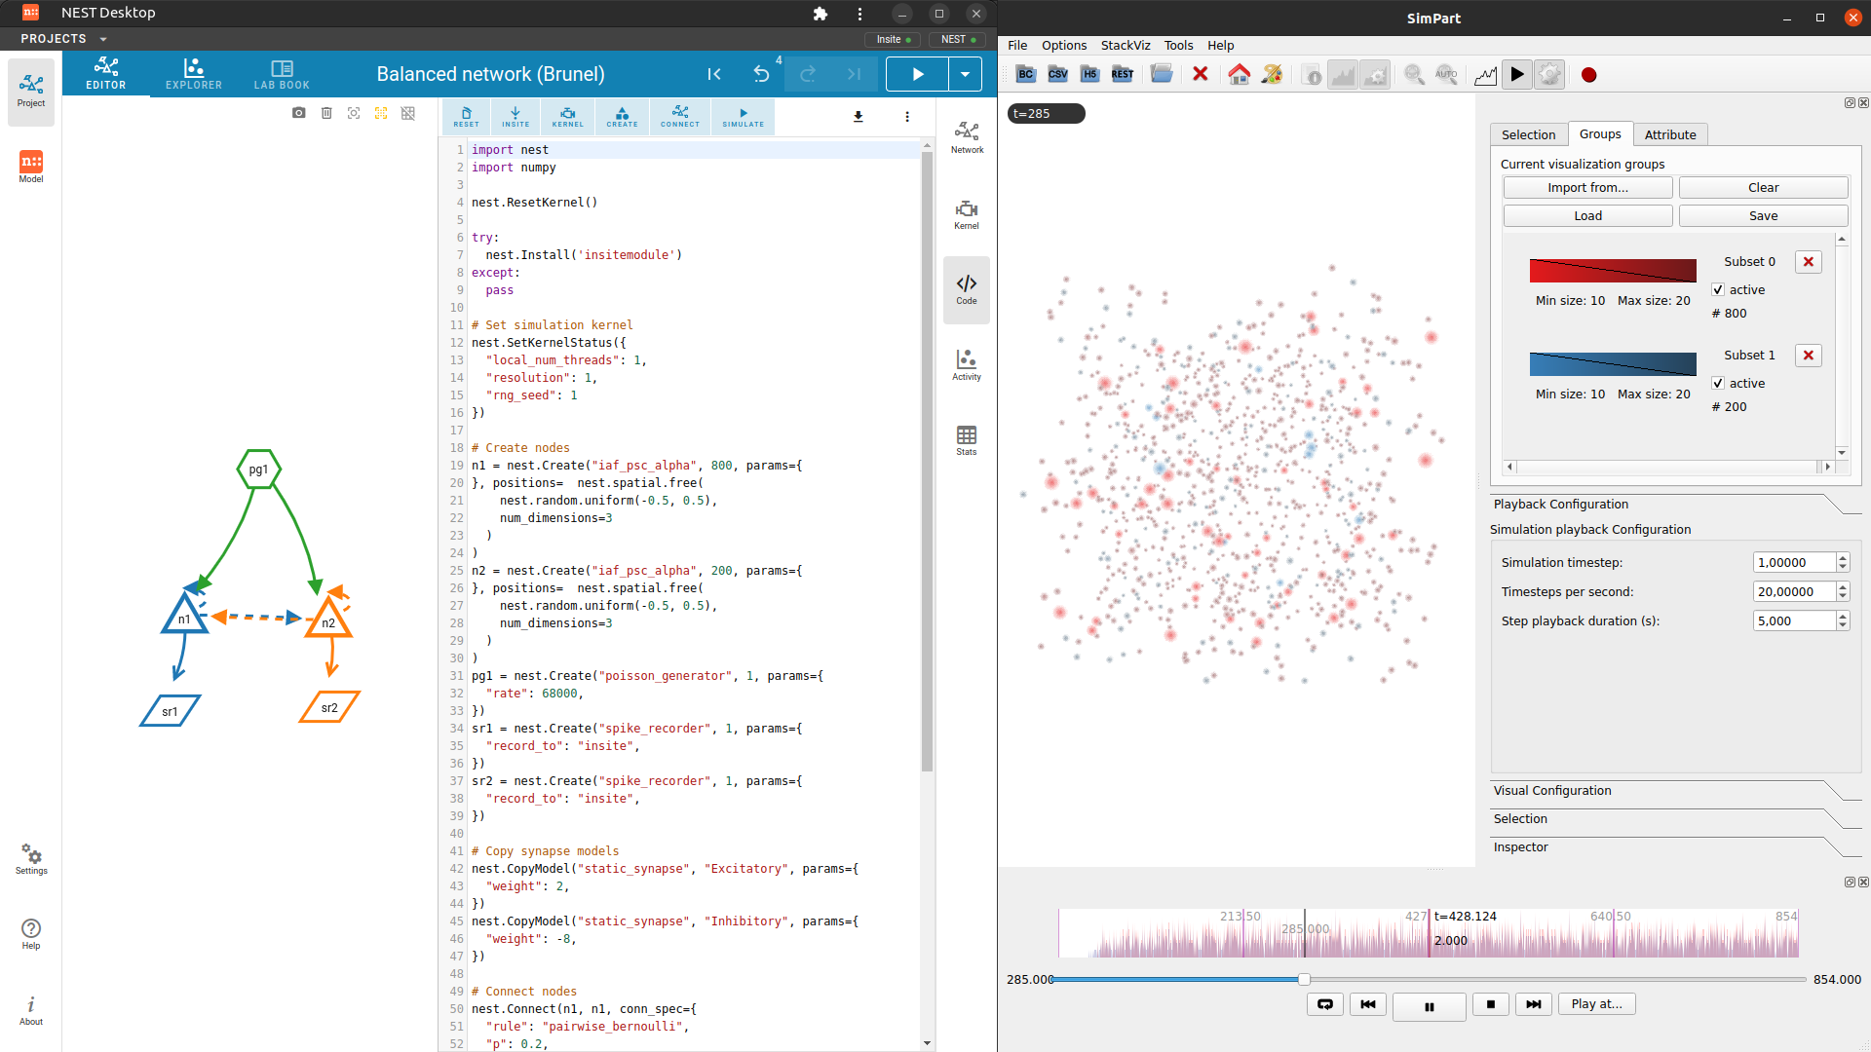Uncheck active checkbox for Subset 1
1871x1052 pixels.
[x=1718, y=383]
